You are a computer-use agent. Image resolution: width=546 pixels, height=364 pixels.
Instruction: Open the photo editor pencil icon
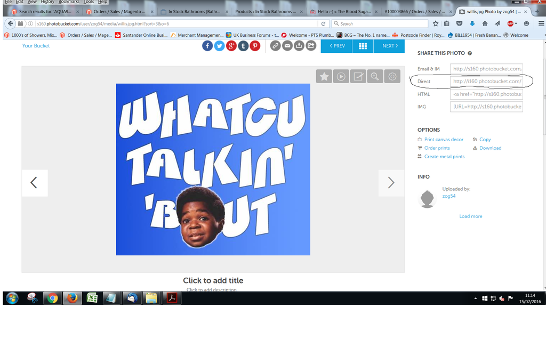click(x=358, y=76)
